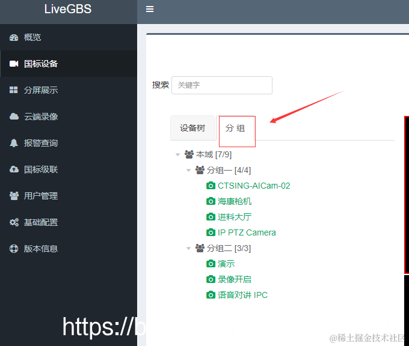The height and width of the screenshot is (346, 409).
Task: Click camera icon of 进料大厅
Action: tap(211, 217)
